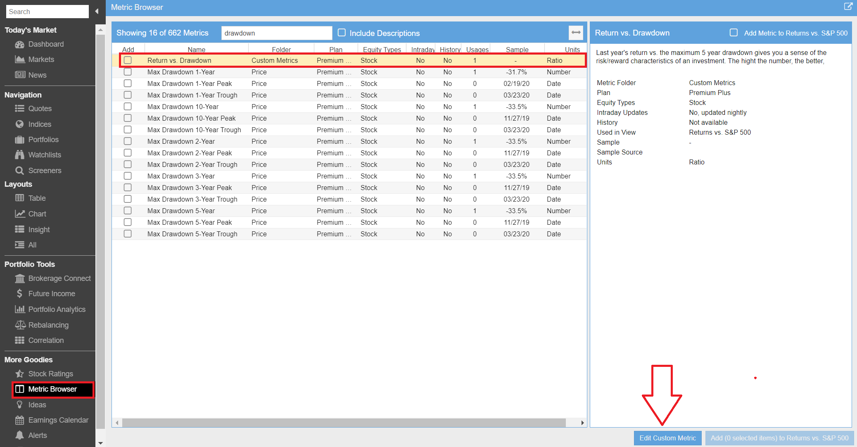
Task: Sort the table by the Name column
Action: point(197,49)
